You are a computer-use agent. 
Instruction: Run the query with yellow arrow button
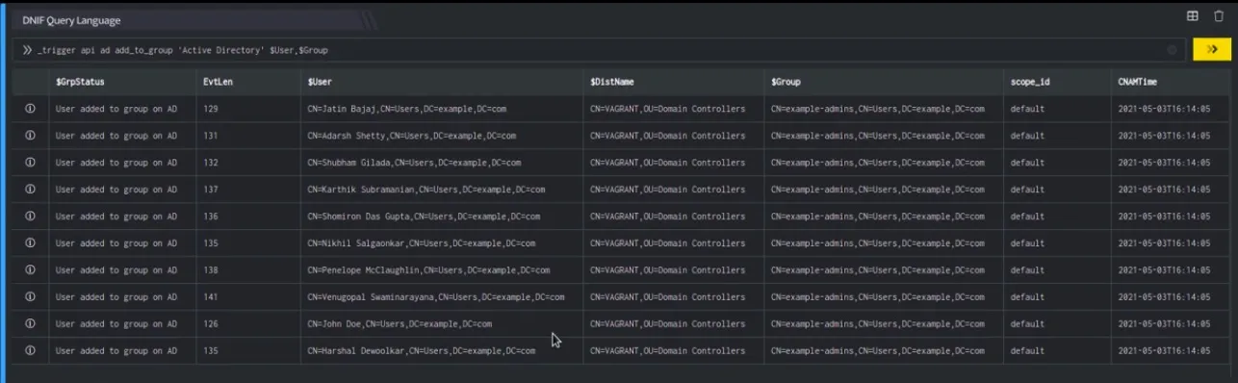1211,50
